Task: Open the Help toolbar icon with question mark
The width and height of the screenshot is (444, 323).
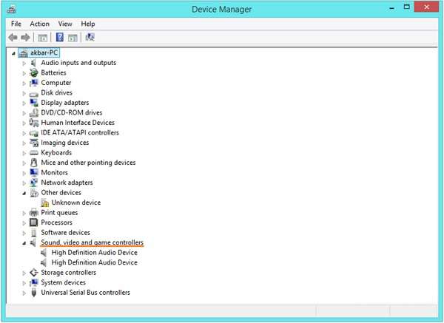Action: click(60, 37)
